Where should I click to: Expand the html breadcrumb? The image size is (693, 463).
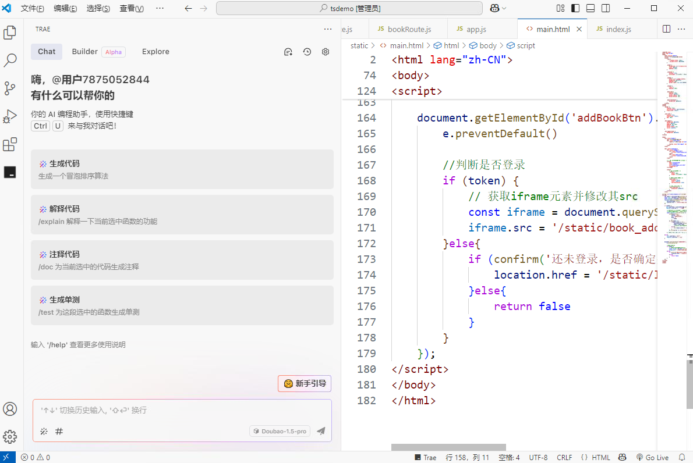point(447,45)
